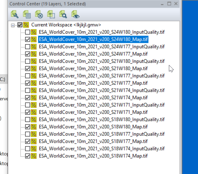
Task: Select layer name S18W174_InputQuality.tif
Action: (x=102, y=149)
